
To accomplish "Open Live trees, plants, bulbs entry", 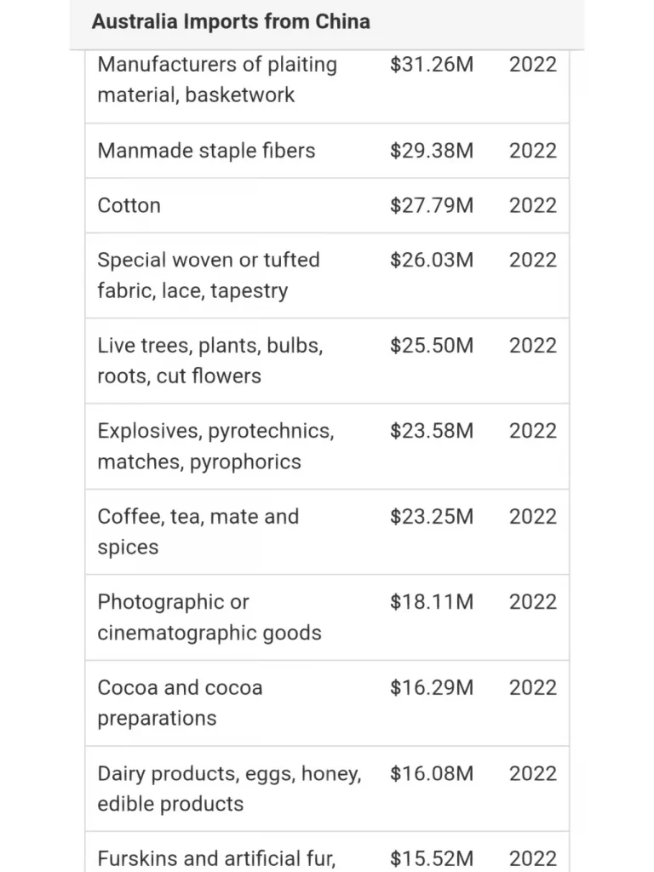I will coord(327,361).
